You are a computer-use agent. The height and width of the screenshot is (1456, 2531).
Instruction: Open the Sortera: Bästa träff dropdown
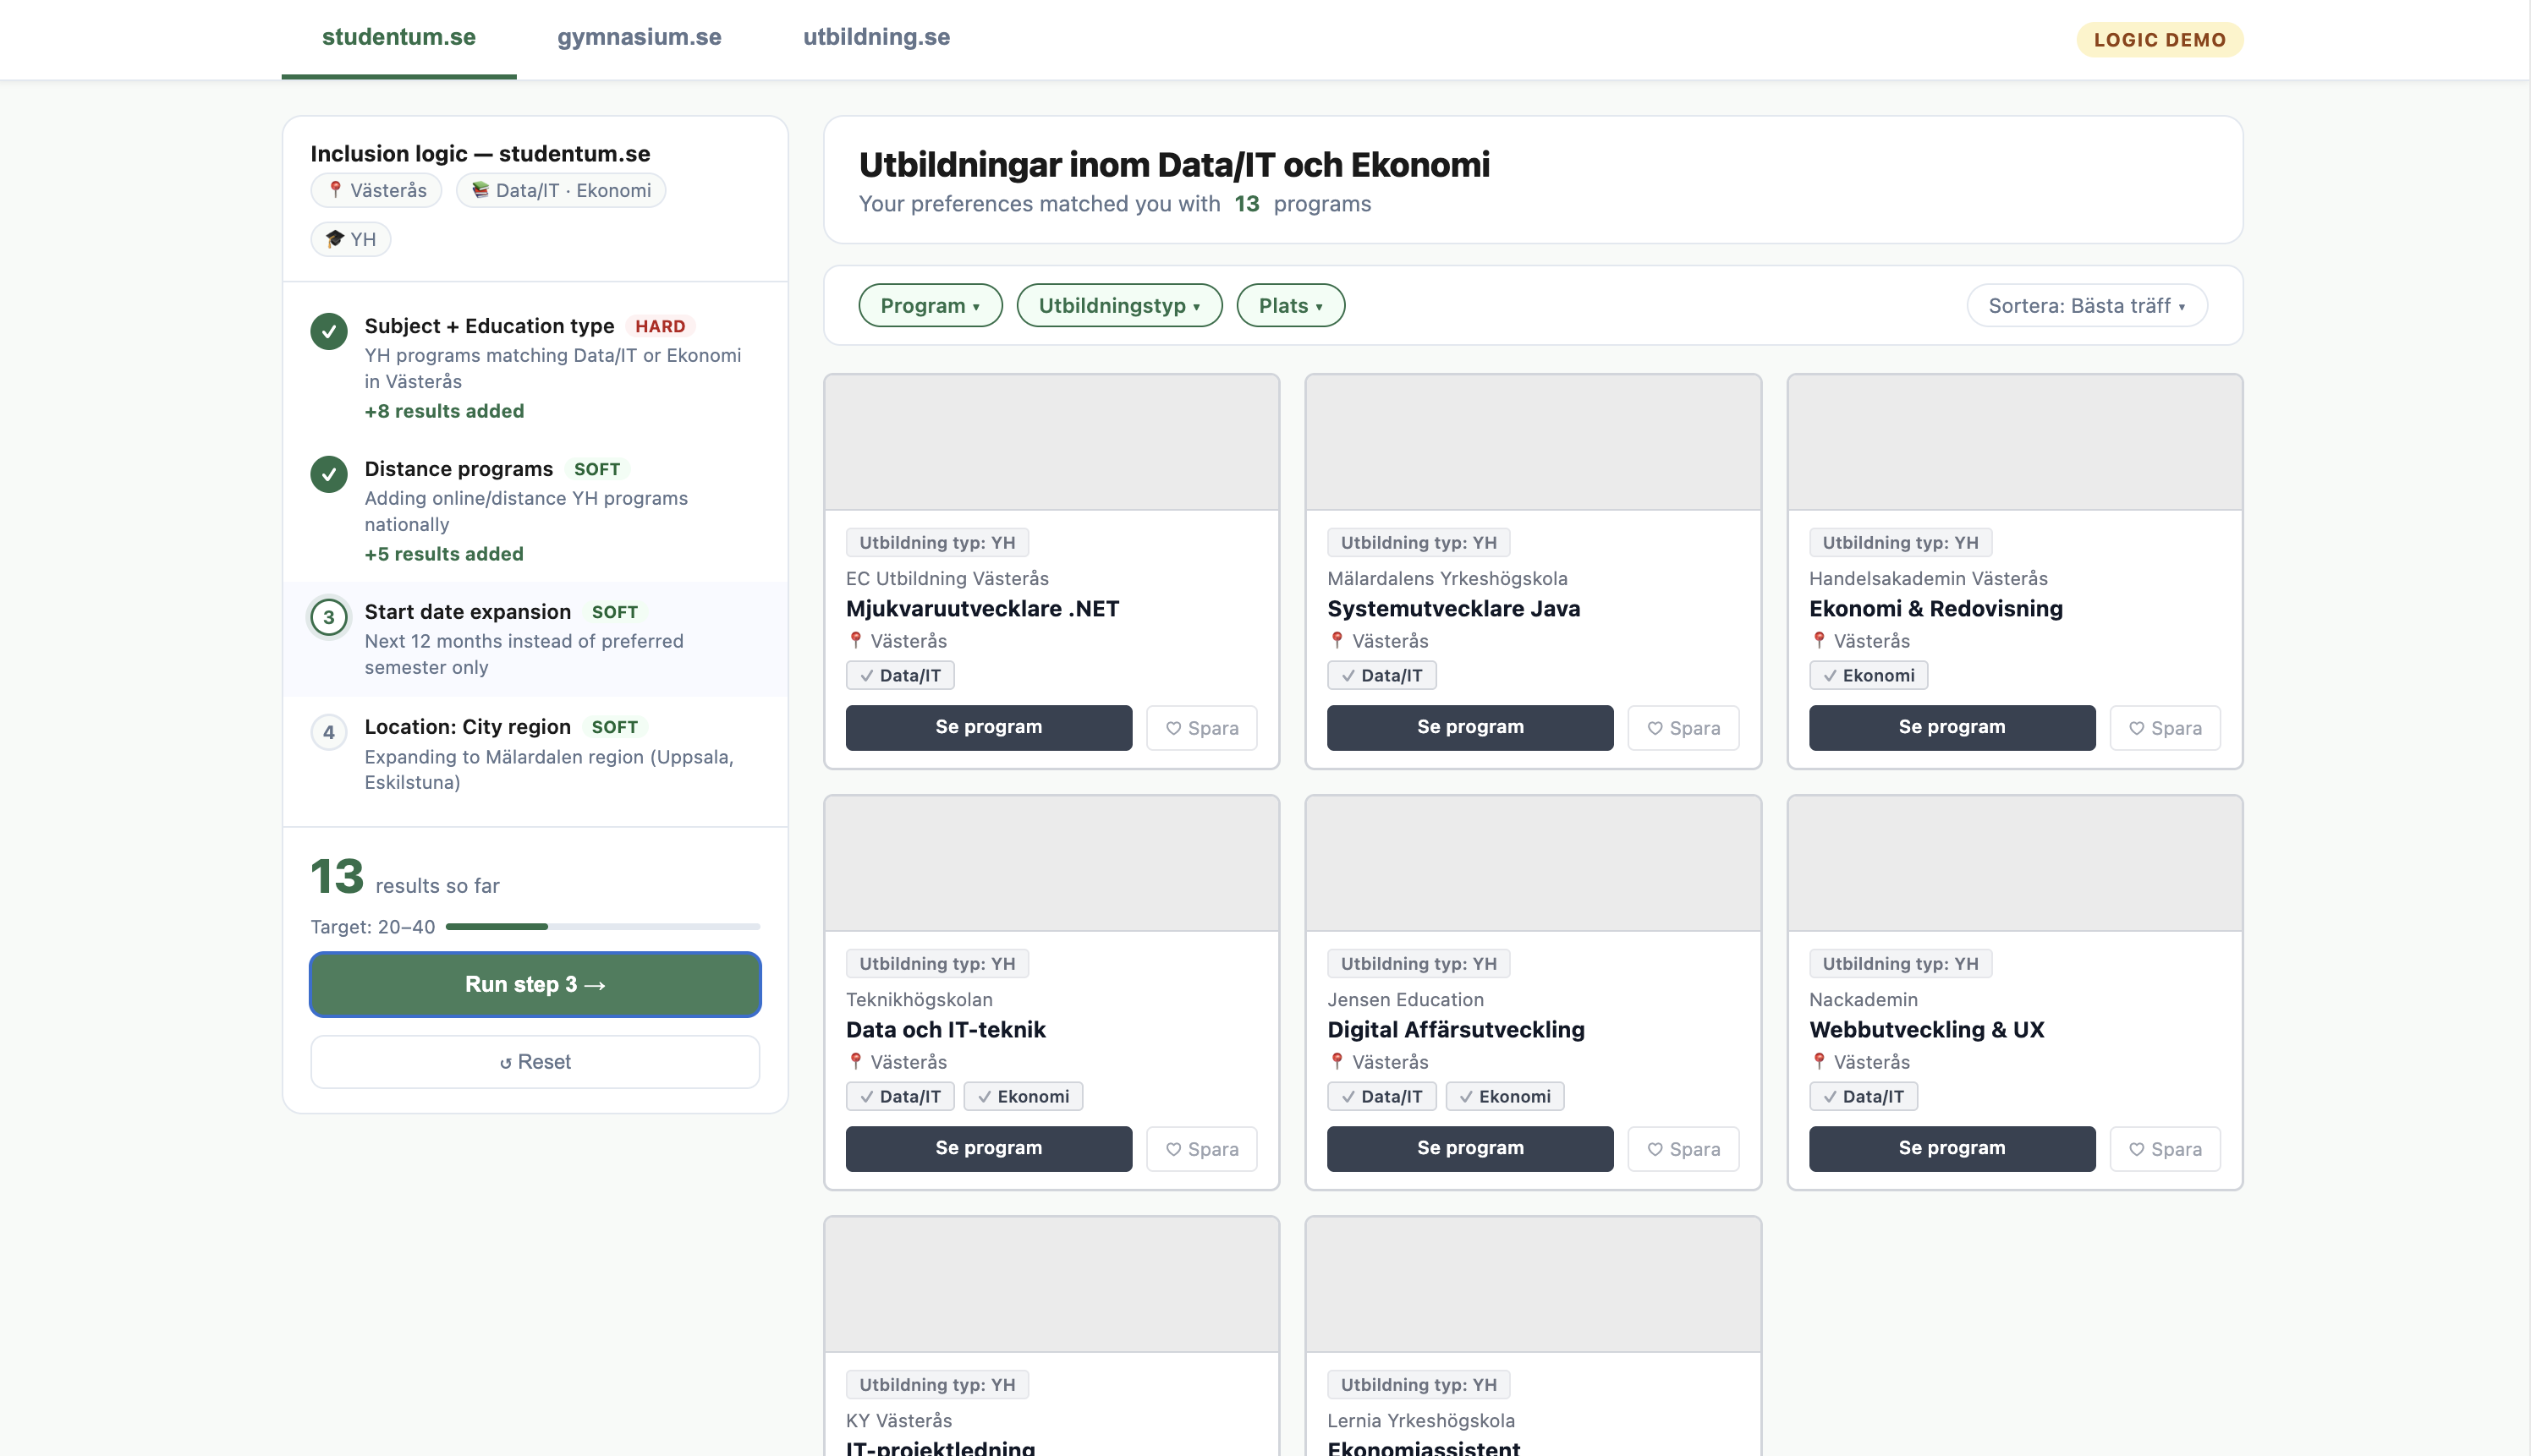2087,305
